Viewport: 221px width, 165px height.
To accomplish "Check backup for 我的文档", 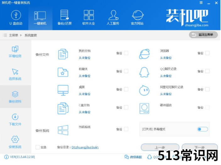I will coord(126,53).
